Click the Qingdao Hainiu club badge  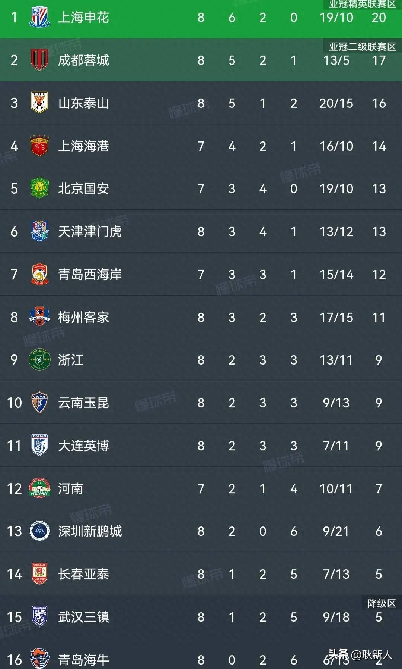[39, 659]
